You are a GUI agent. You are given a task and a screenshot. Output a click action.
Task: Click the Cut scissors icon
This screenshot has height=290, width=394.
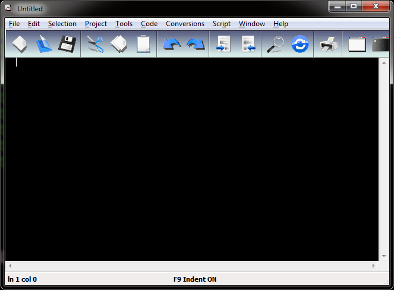(x=96, y=44)
